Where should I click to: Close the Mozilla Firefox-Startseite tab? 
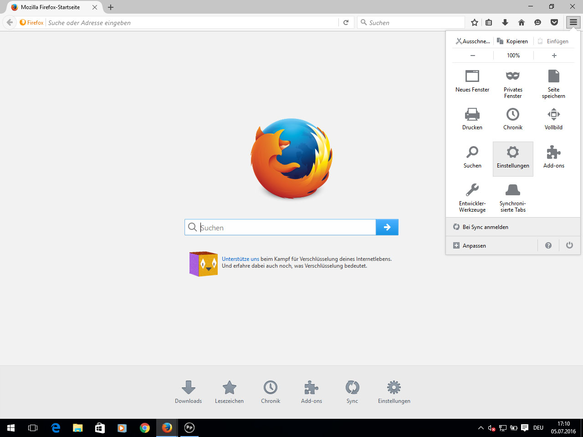pyautogui.click(x=95, y=7)
